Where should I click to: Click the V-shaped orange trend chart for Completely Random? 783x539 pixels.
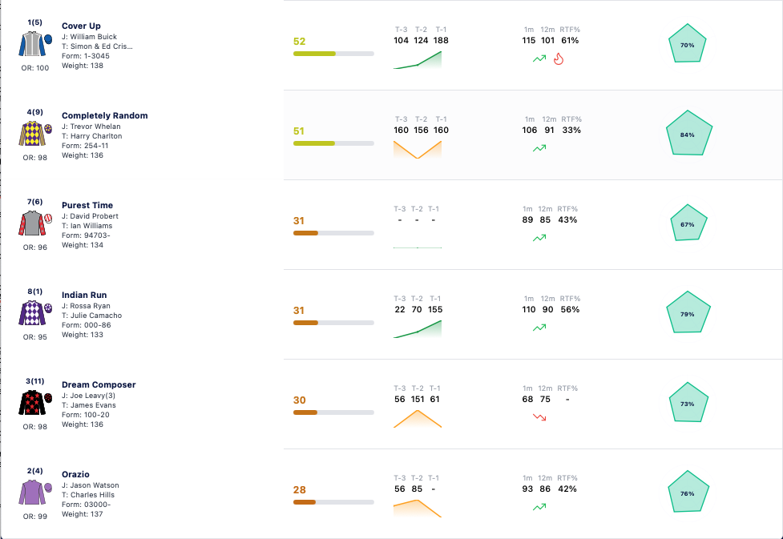coord(418,150)
